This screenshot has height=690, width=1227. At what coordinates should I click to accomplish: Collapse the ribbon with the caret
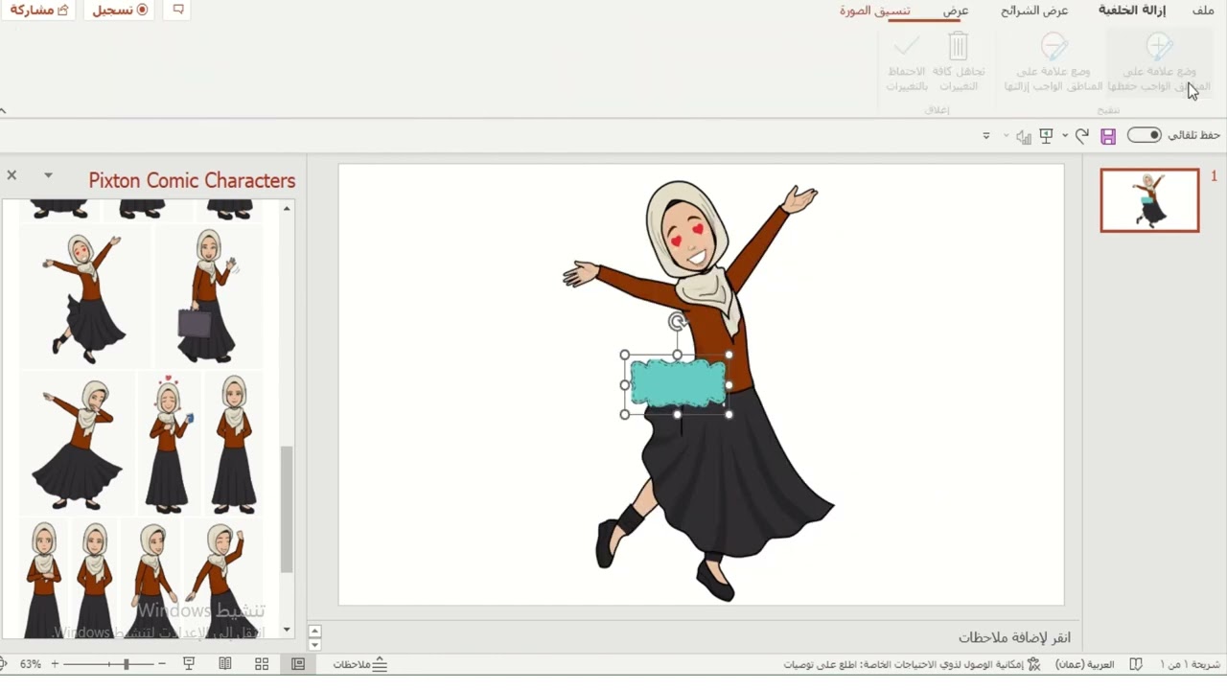[3, 110]
